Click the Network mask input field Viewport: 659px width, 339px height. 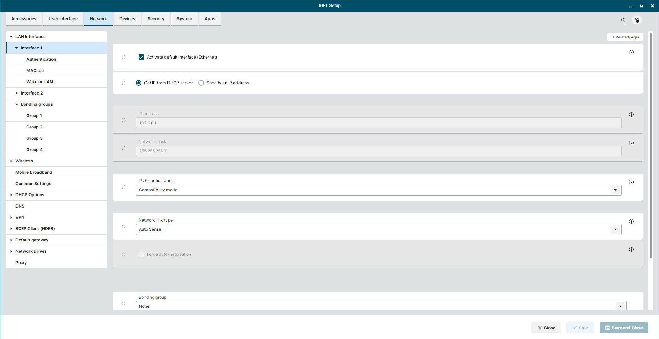coord(379,151)
